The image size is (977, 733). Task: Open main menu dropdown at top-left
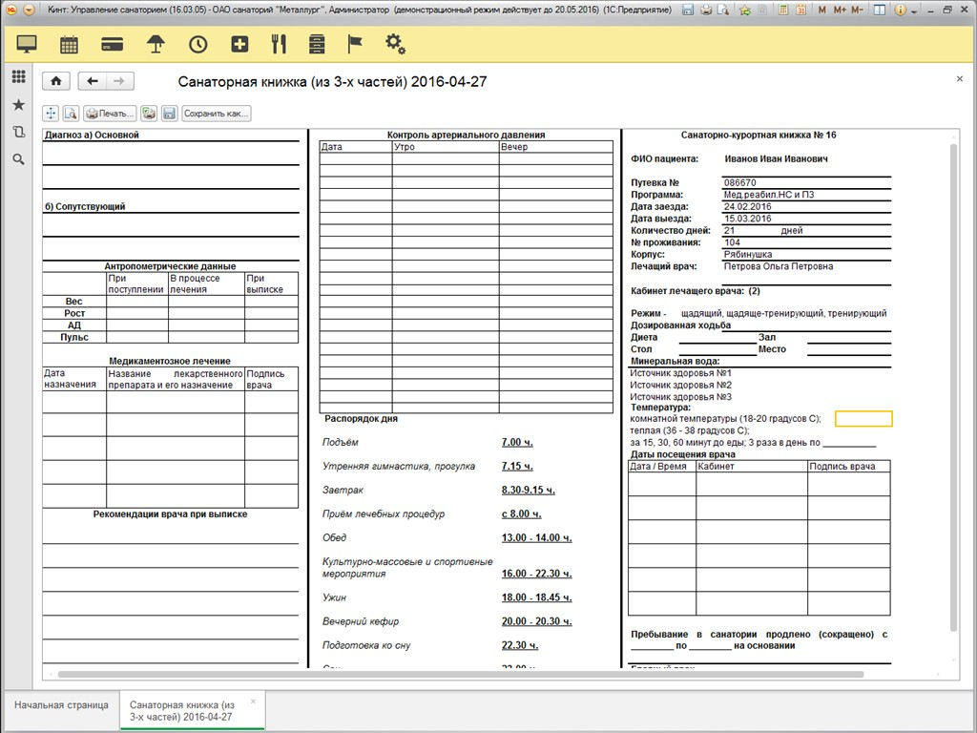[x=29, y=10]
